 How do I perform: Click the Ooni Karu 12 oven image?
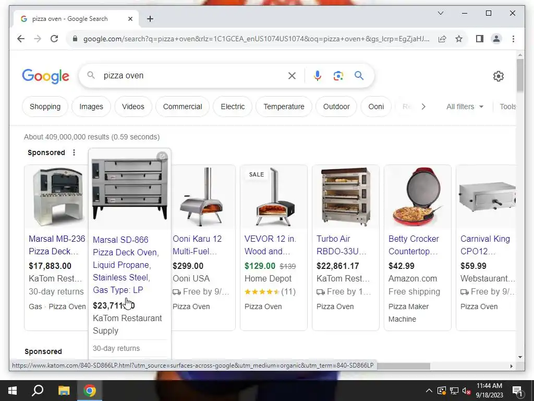pos(203,197)
